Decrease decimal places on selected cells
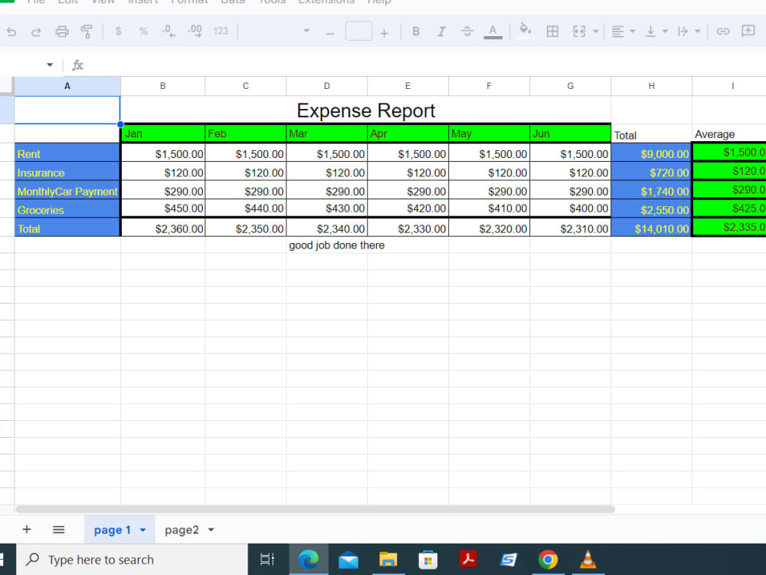The image size is (766, 575). pos(167,31)
